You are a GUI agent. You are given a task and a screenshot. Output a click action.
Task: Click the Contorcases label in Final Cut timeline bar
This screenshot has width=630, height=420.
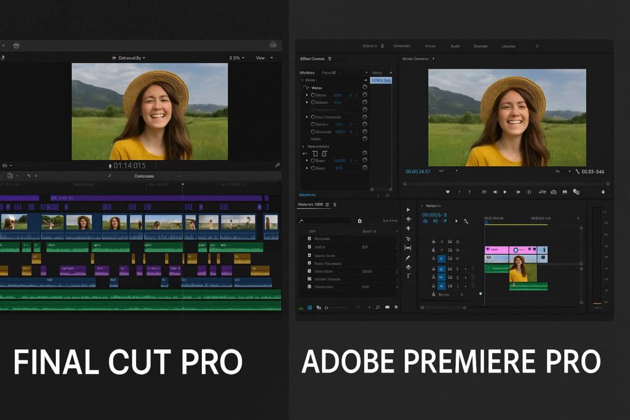(x=144, y=176)
